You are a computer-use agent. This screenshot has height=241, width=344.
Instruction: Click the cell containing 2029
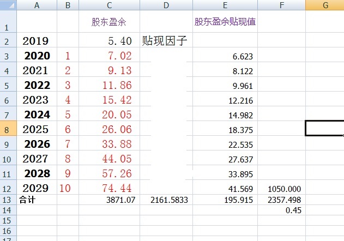click(37, 187)
